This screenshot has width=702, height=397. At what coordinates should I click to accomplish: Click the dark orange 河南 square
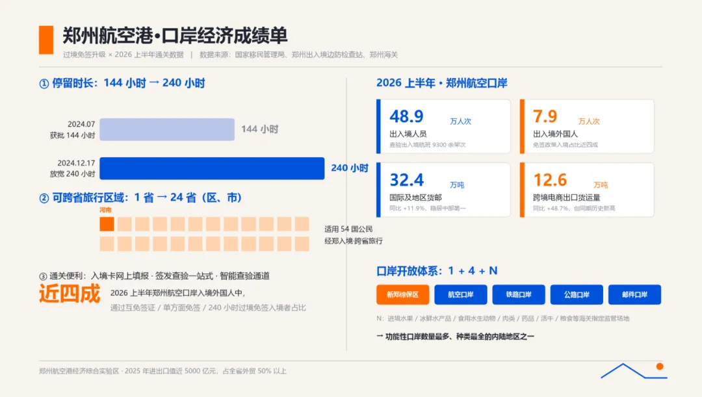pos(107,224)
